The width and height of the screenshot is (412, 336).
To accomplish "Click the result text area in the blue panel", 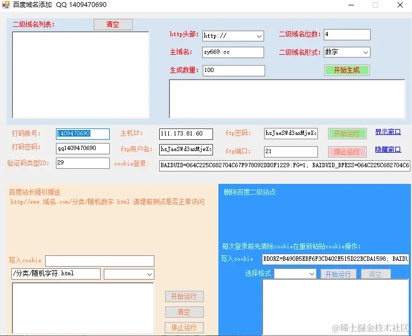I will point(336,306).
